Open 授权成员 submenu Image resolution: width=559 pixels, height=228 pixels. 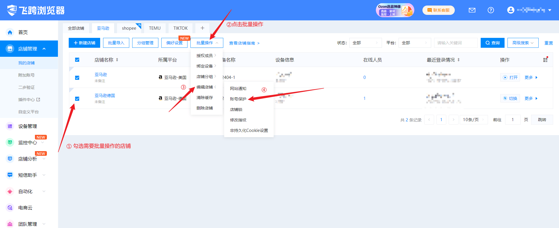pos(206,56)
